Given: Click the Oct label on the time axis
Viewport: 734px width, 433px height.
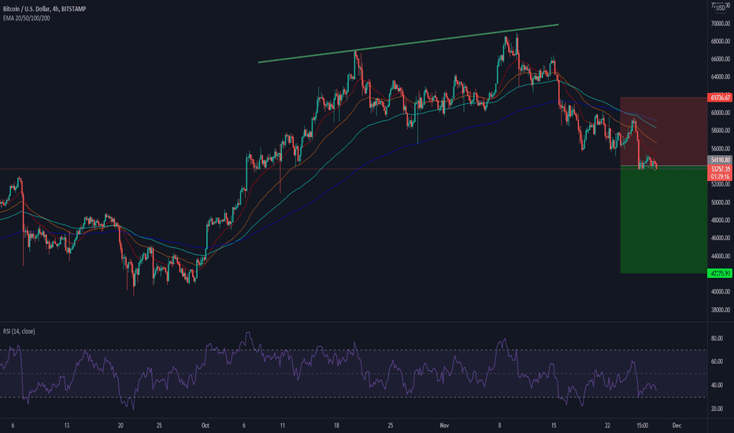Looking at the screenshot, I should (x=205, y=425).
